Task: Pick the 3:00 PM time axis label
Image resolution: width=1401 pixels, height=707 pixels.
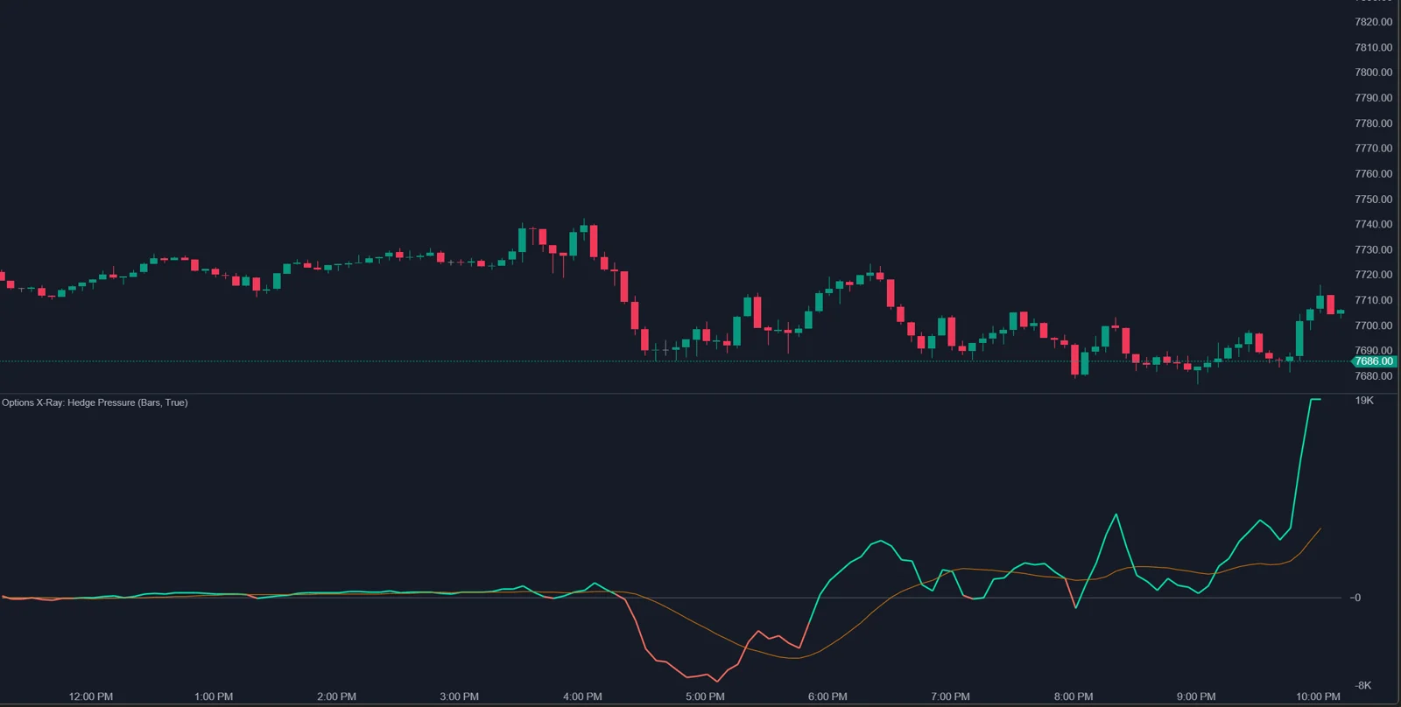Action: tap(459, 697)
